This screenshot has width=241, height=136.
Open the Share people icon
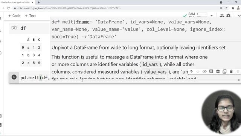pos(222,15)
